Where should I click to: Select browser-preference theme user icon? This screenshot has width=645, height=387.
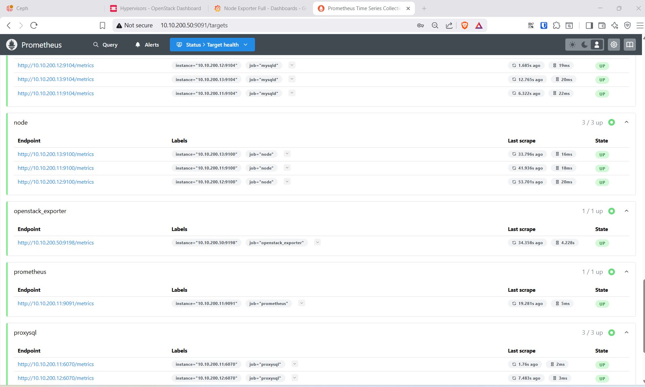597,45
